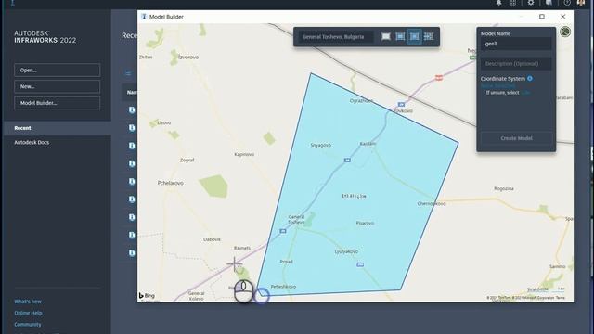
Task: Click the Ograzhden map label
Action: click(361, 101)
